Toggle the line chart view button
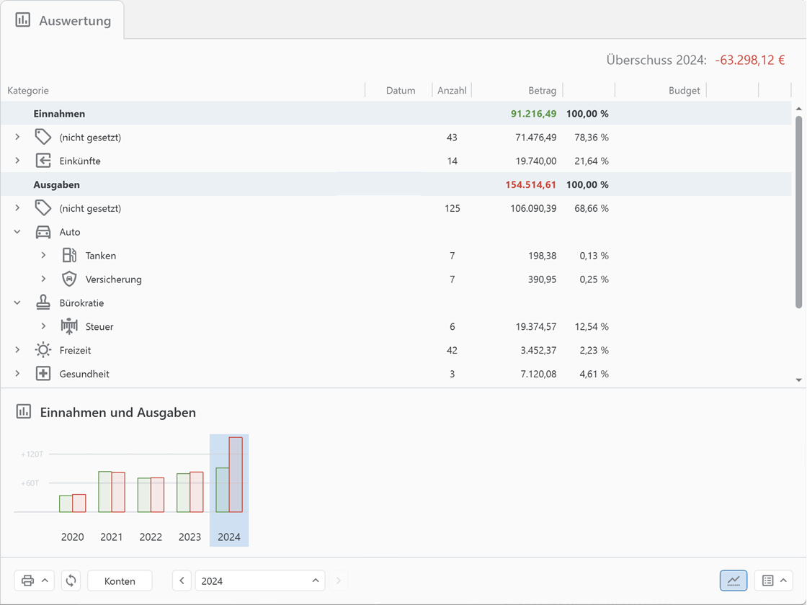 [x=733, y=581]
